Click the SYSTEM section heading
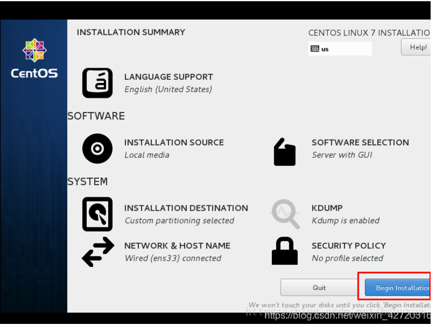The height and width of the screenshot is (327, 438). [x=87, y=181]
